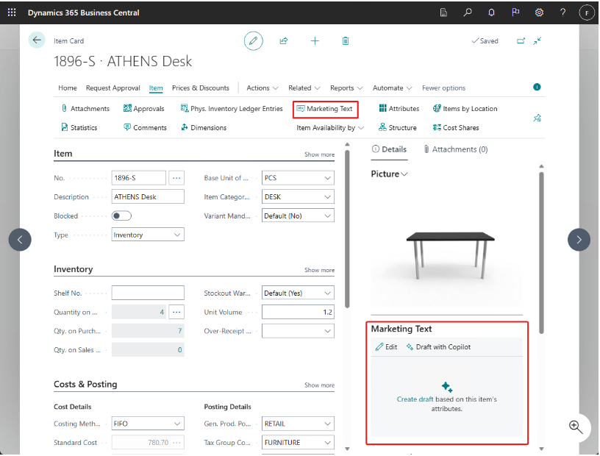
Task: Click Show more in Costs & Posting
Action: coord(319,385)
